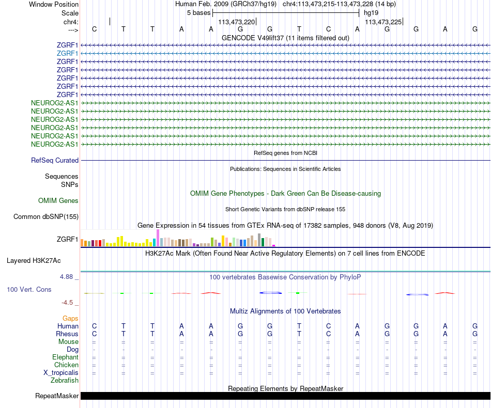Click the light-blue ZGRF1 transcript arrow line
Viewport: 491px width, 408px height.
[x=285, y=54]
